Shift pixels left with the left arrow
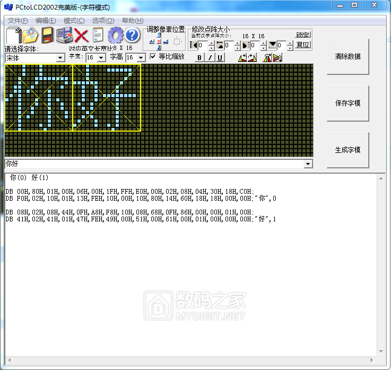The width and height of the screenshot is (391, 370). coord(152,41)
